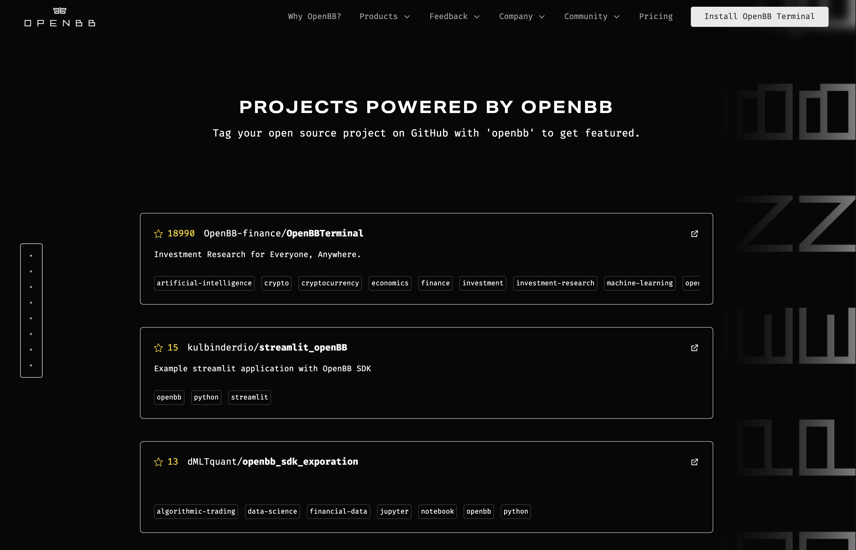Image resolution: width=856 pixels, height=550 pixels.
Task: Click the Install OpenBB Terminal button
Action: 759,17
